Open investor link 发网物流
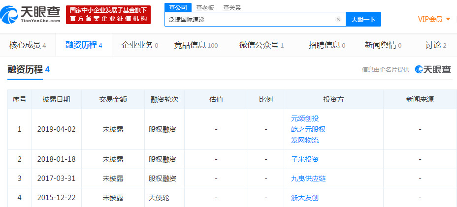 click(305, 140)
